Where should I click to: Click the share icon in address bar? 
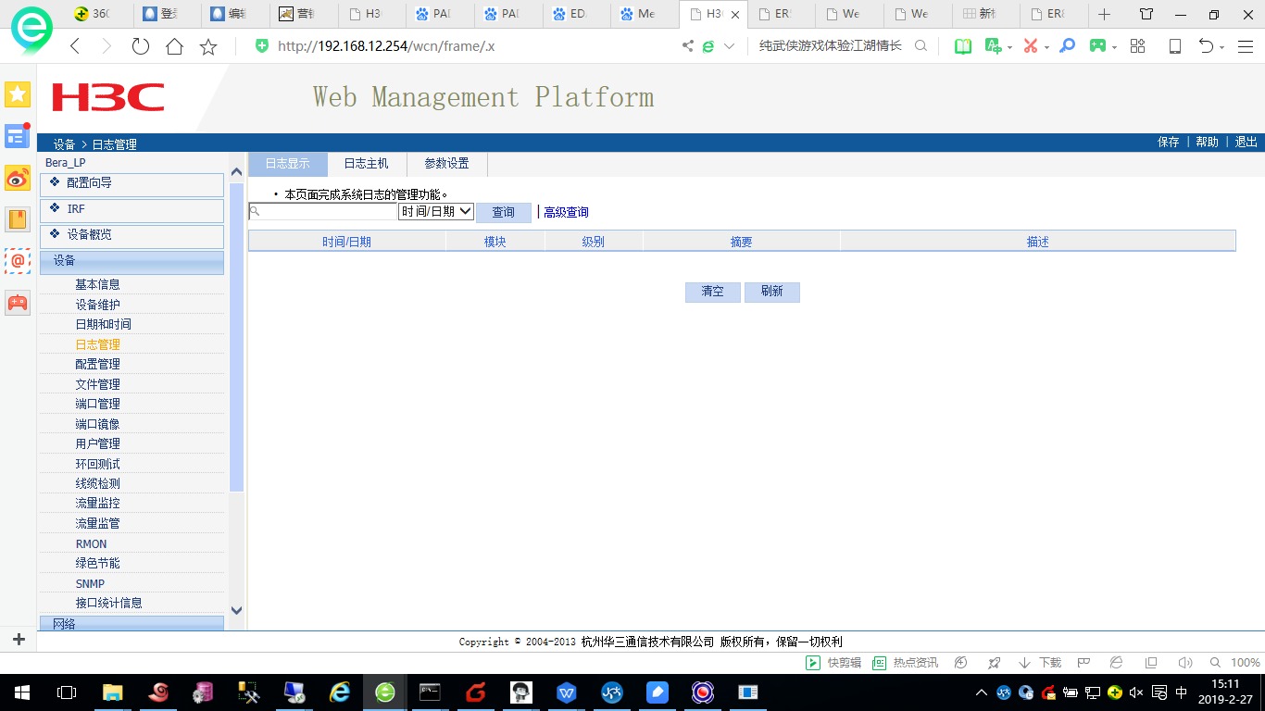(x=687, y=46)
